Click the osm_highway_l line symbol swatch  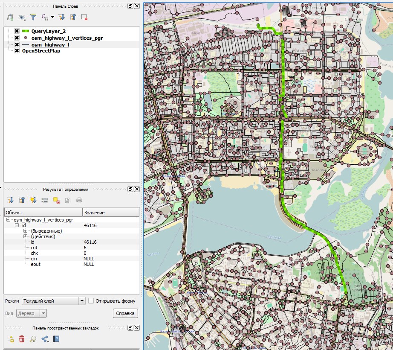[x=26, y=45]
